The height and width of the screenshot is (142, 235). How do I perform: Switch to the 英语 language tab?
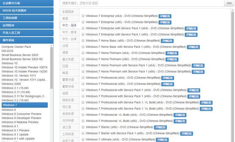click(69, 18)
